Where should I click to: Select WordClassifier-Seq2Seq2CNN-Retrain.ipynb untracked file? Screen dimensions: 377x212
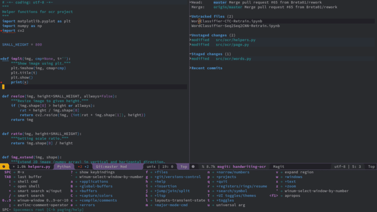tap(236, 26)
